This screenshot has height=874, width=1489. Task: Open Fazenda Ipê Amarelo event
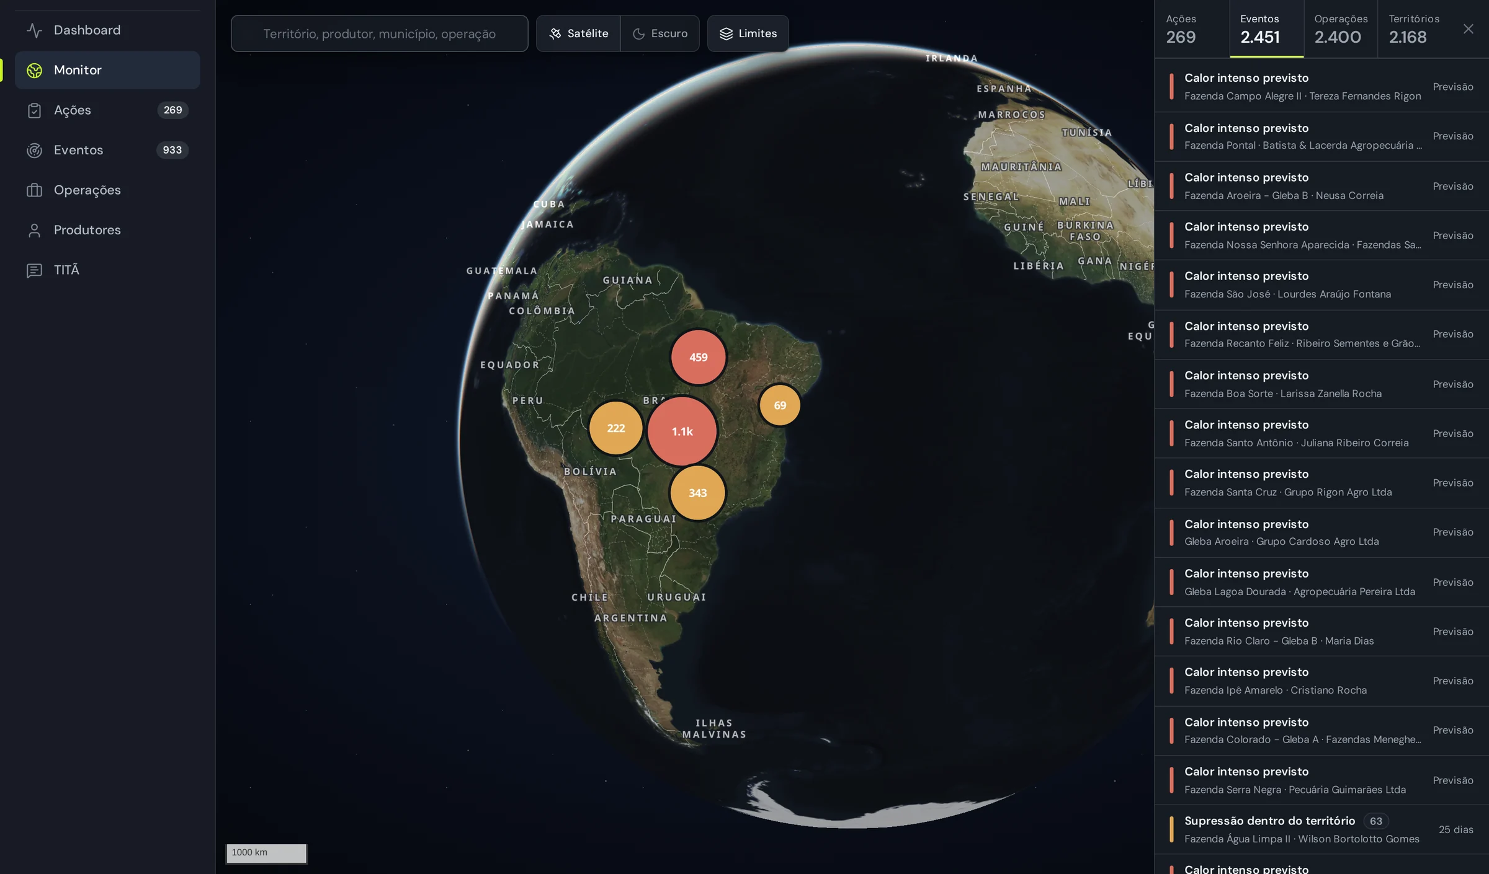tap(1321, 681)
